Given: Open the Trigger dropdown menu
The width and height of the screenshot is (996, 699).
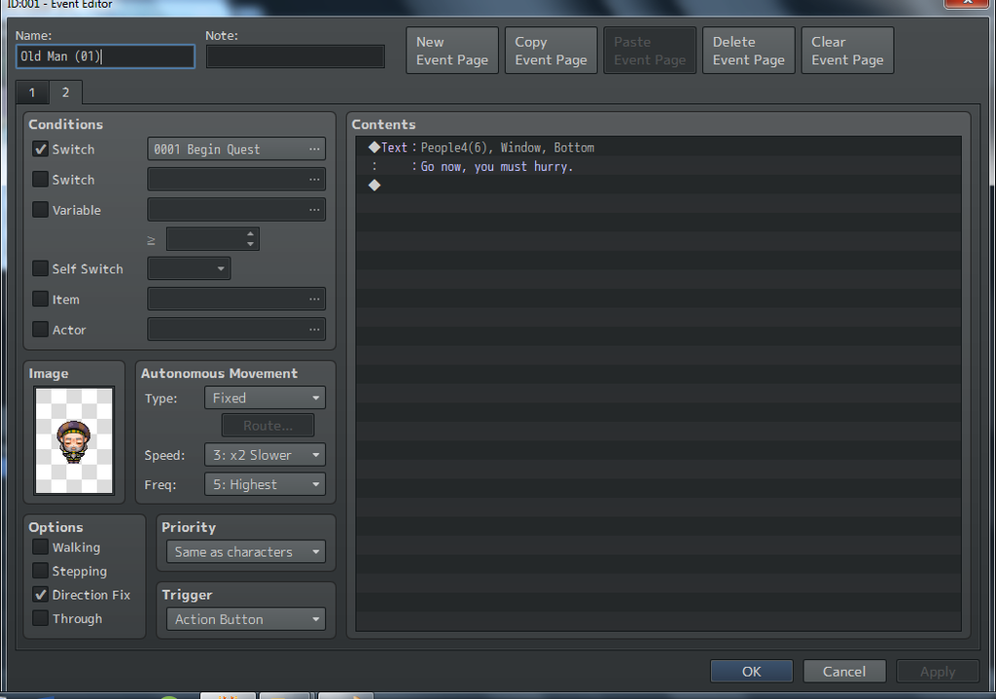Looking at the screenshot, I should point(245,619).
